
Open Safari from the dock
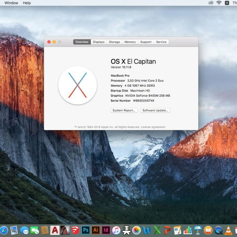point(4,230)
